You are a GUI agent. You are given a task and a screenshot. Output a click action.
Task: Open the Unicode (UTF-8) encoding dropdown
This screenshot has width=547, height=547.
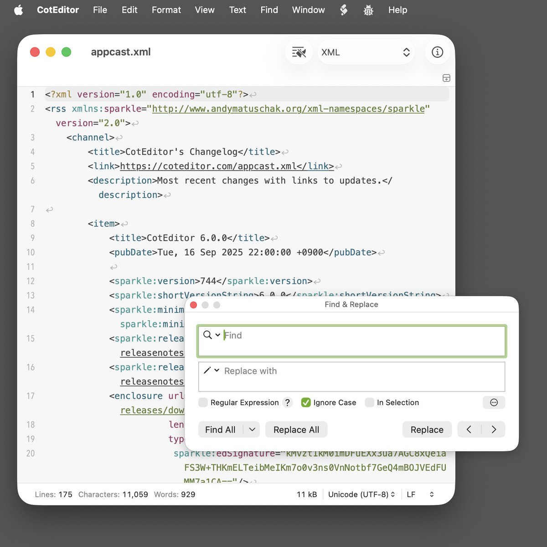point(361,495)
